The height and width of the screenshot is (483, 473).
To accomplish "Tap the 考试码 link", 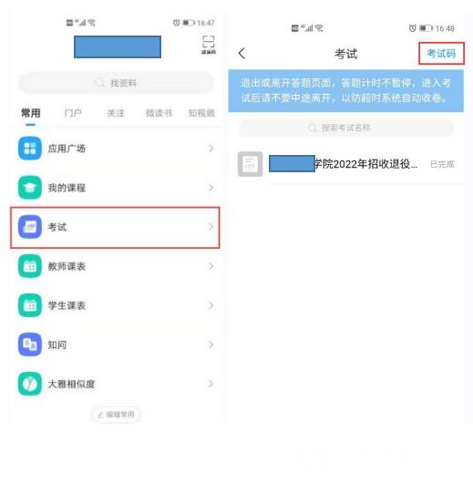I will (x=441, y=53).
